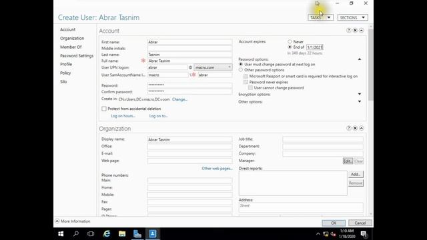Screen dimensions: 427x240
Task: Click the Password field
Action: [x=189, y=85]
